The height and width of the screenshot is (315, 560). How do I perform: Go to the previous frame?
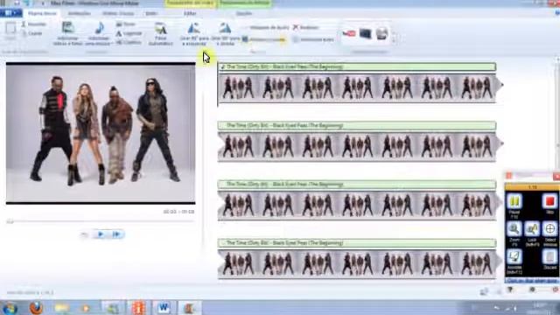[x=84, y=234]
